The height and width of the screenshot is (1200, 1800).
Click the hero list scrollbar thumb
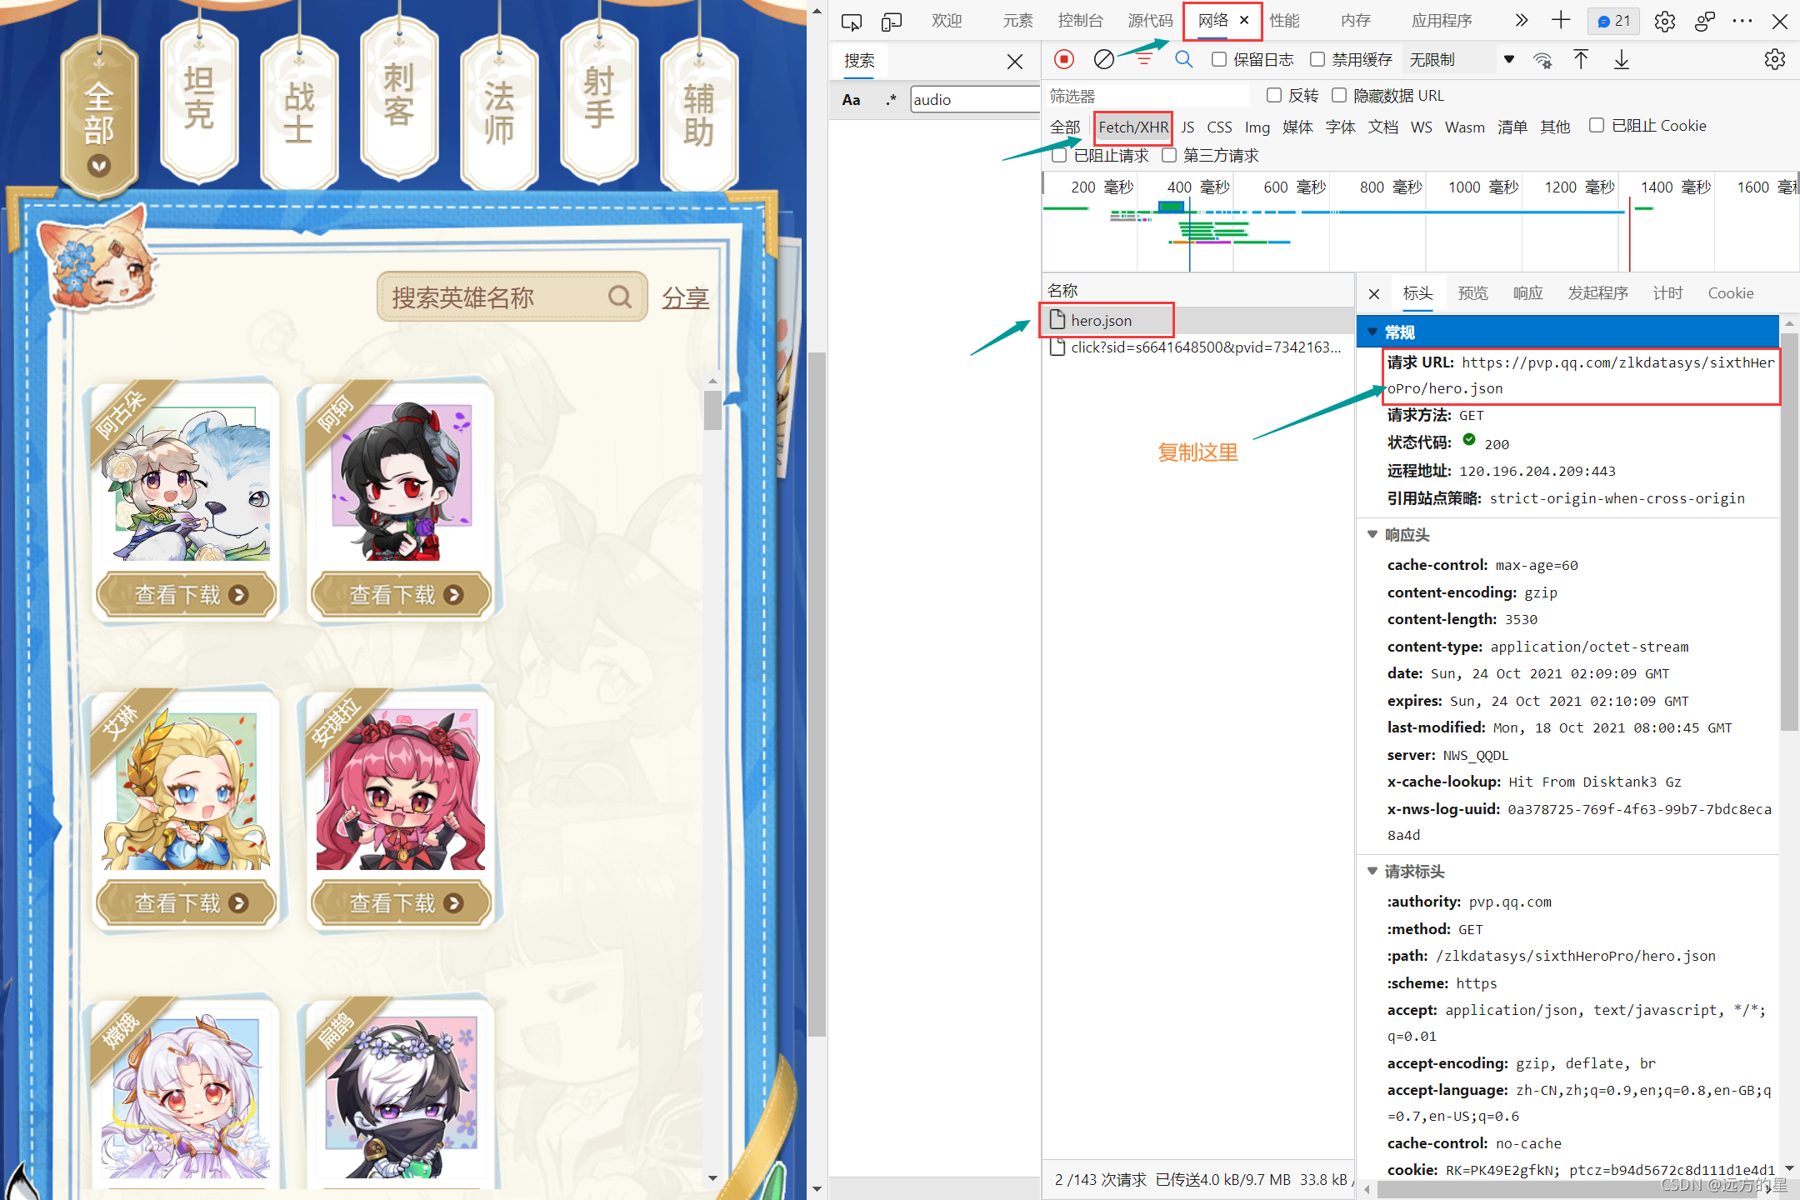coord(712,410)
